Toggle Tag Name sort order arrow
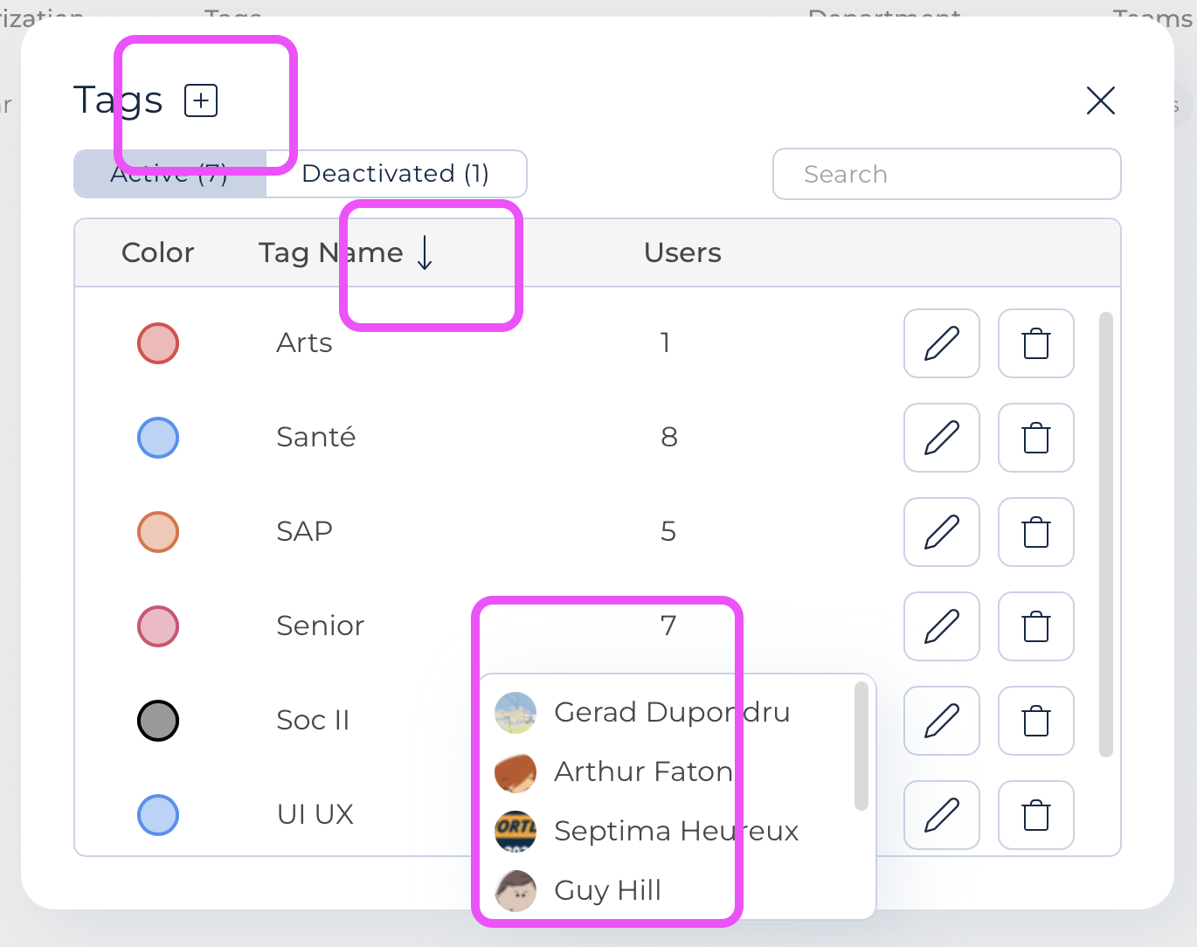The image size is (1197, 947). 425,252
